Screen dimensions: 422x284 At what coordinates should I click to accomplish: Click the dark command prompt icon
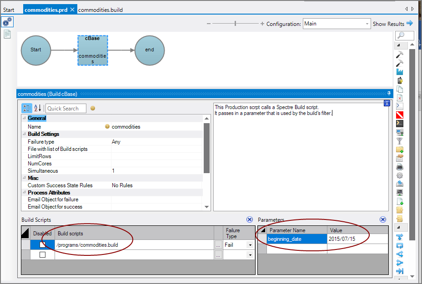click(x=400, y=124)
